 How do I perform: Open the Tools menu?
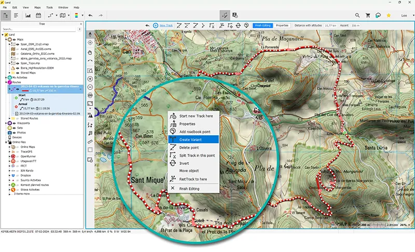pos(49,8)
